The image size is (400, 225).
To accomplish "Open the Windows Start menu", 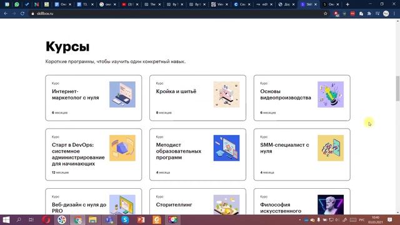I will pos(6,220).
